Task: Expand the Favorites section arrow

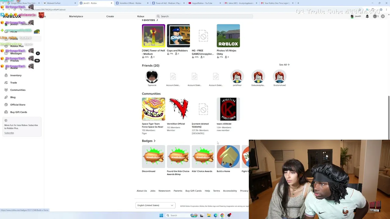Action: coord(157,20)
